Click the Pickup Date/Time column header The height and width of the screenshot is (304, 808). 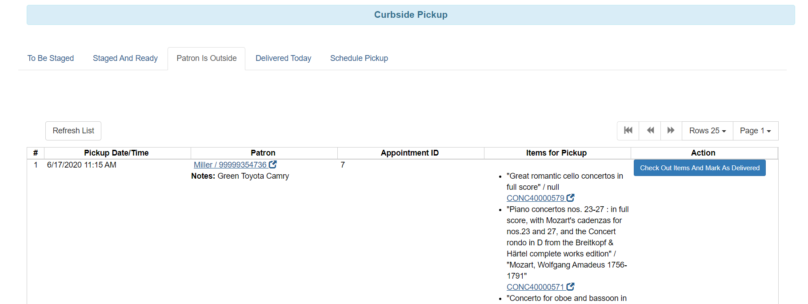116,153
